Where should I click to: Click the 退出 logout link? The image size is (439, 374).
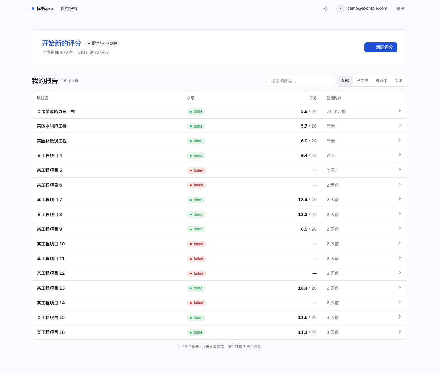click(400, 9)
